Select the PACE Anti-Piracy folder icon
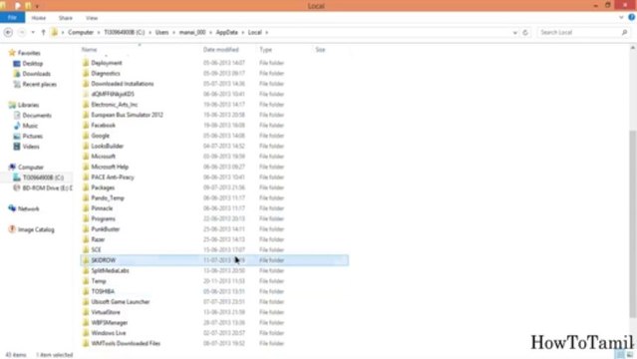This screenshot has height=359, width=637. point(86,178)
